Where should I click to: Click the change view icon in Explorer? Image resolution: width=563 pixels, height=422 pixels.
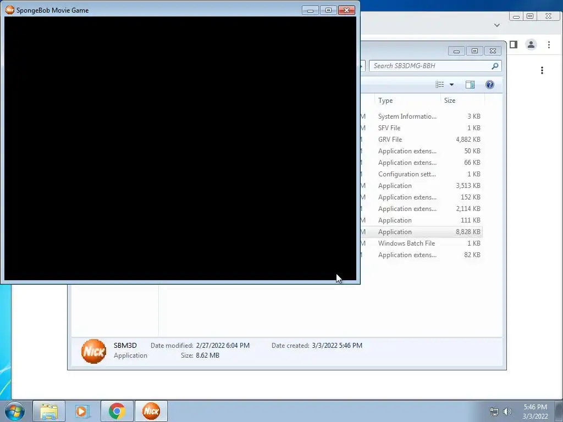tap(439, 84)
